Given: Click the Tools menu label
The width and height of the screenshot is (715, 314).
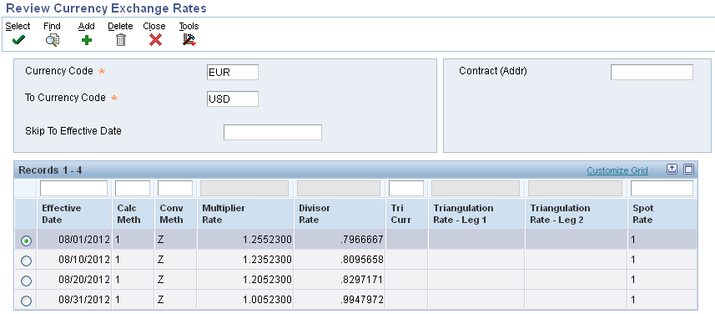Looking at the screenshot, I should 189,26.
